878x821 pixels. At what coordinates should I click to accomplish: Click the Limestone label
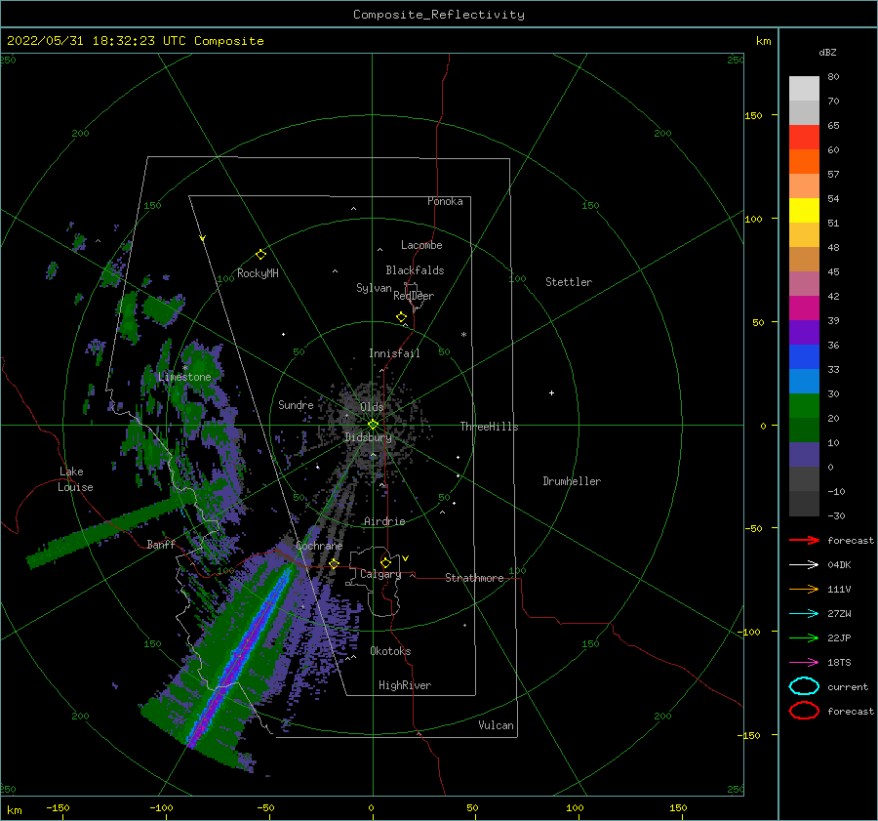tap(184, 377)
